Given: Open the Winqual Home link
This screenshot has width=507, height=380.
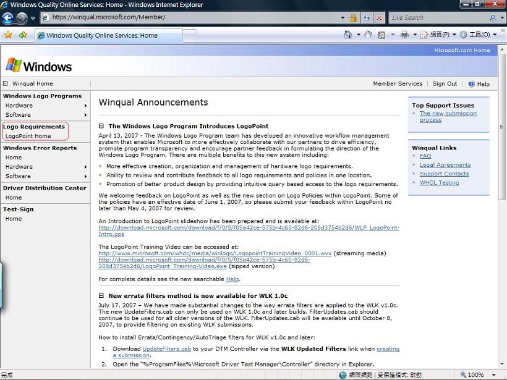Looking at the screenshot, I should [33, 83].
